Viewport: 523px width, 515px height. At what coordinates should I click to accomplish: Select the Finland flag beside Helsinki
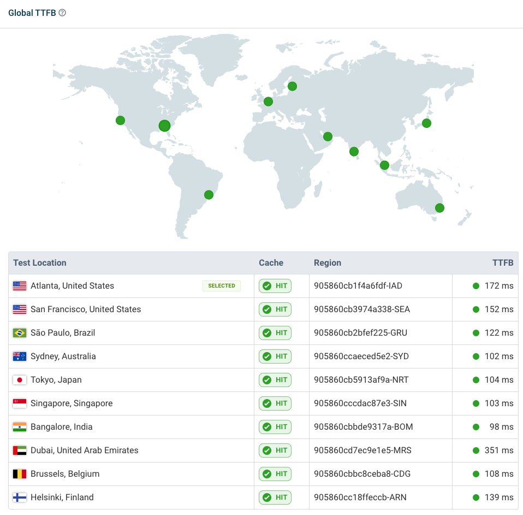(19, 497)
